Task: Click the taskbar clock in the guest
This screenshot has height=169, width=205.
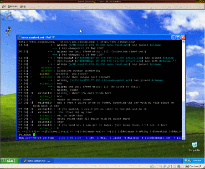Action: (197, 161)
